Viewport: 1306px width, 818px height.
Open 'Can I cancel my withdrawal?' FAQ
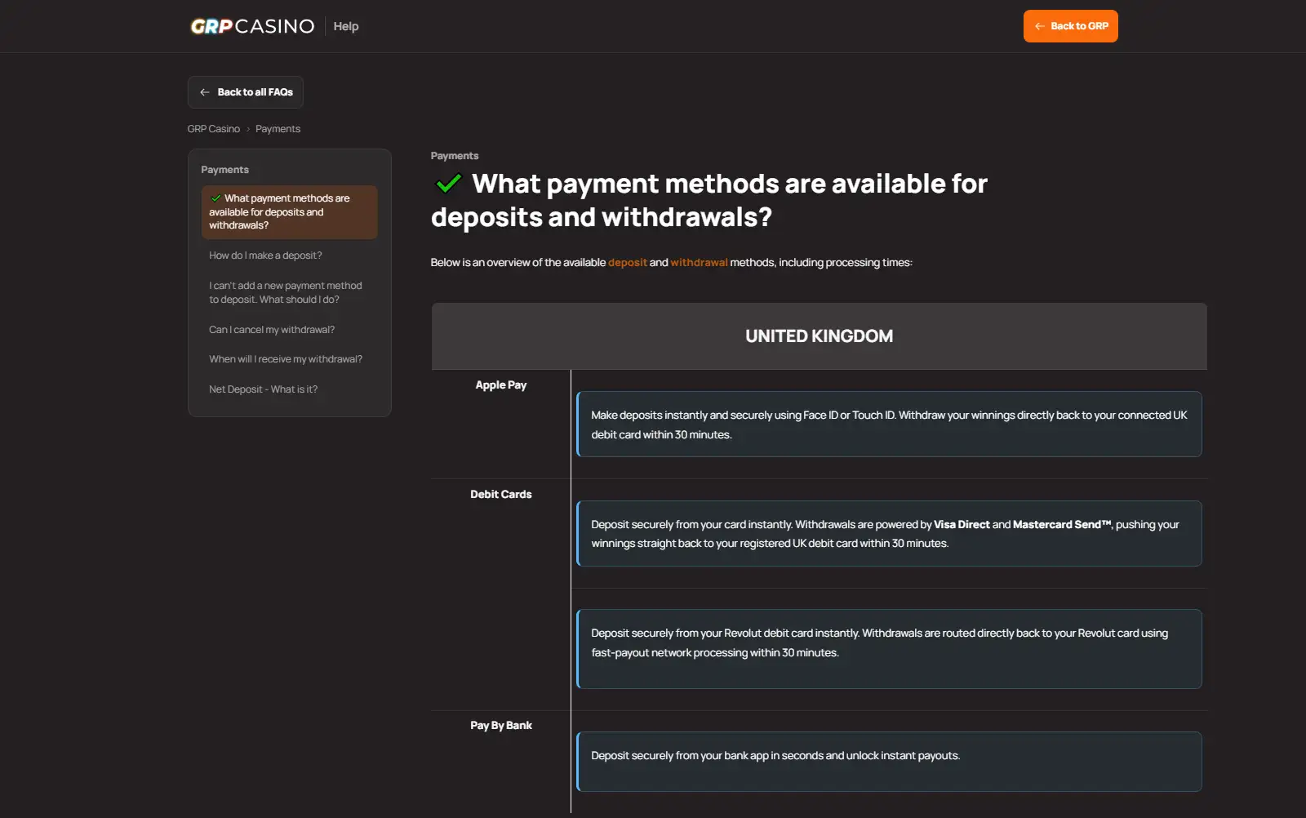pyautogui.click(x=272, y=330)
